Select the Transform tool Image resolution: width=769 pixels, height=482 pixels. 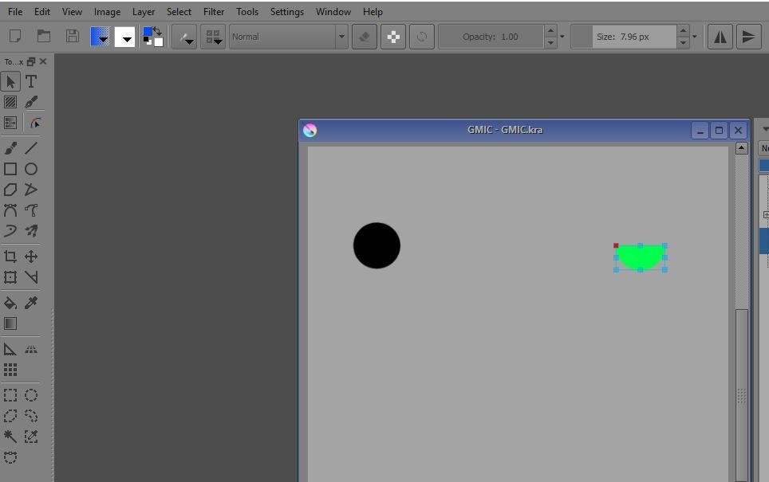click(x=10, y=277)
